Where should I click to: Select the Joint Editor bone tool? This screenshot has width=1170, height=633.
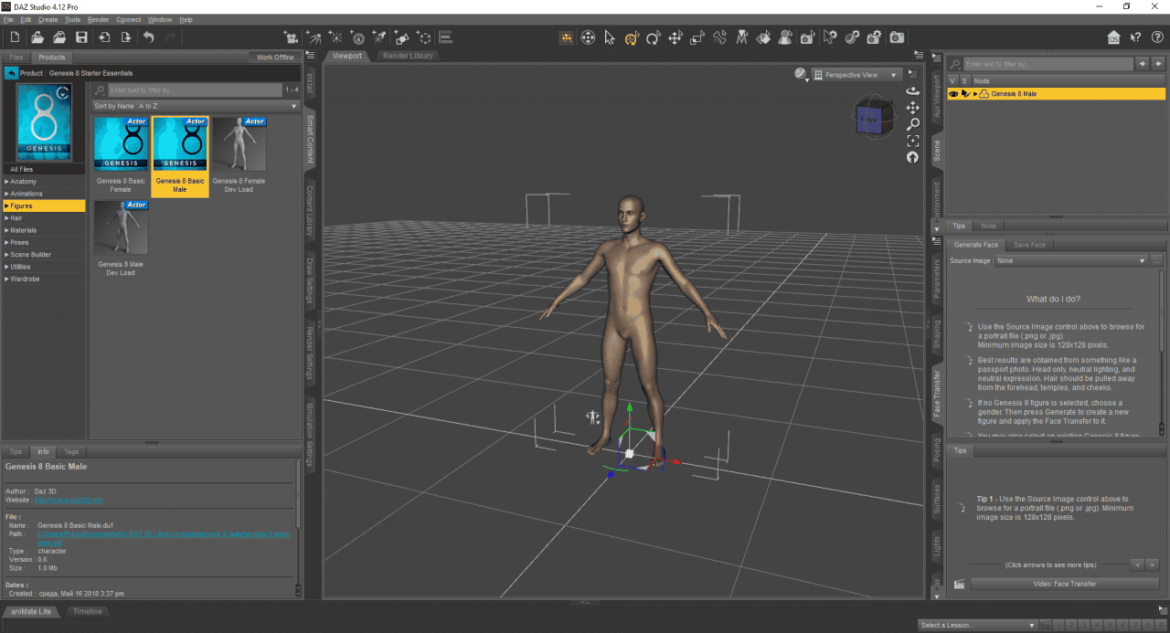coord(718,37)
